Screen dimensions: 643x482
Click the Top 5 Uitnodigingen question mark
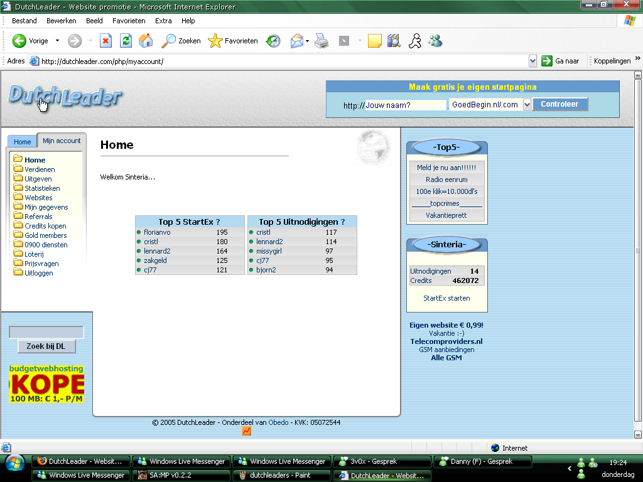click(x=343, y=222)
